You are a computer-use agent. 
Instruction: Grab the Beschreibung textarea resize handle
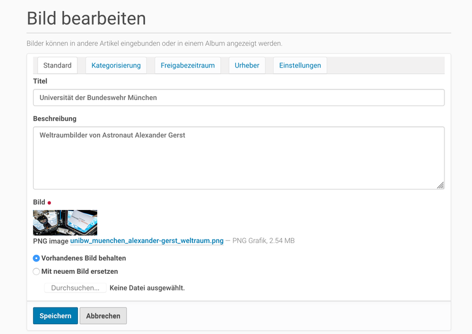441,185
